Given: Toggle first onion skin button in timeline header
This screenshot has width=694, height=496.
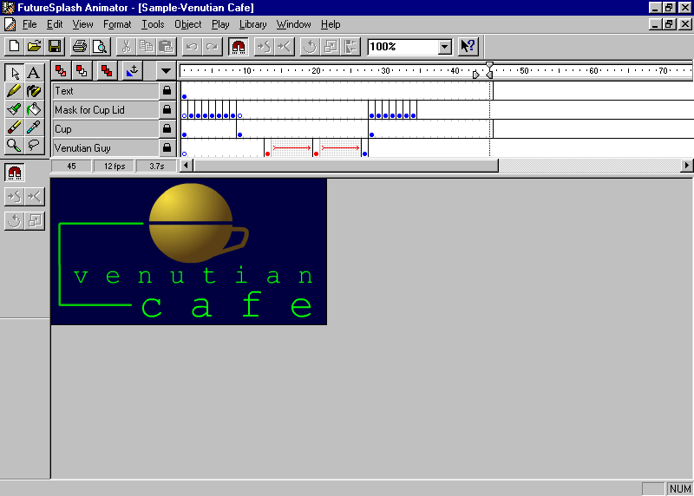Looking at the screenshot, I should 61,71.
